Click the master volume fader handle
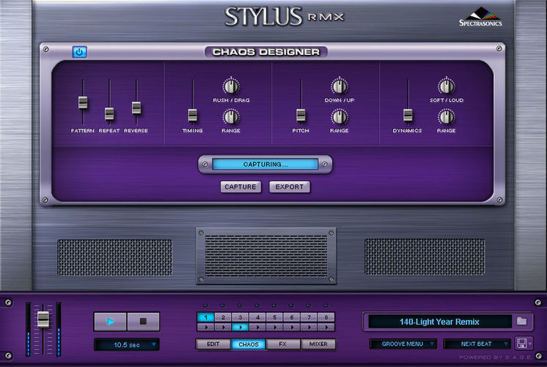Screen dimensions: 547x367 [x=43, y=319]
